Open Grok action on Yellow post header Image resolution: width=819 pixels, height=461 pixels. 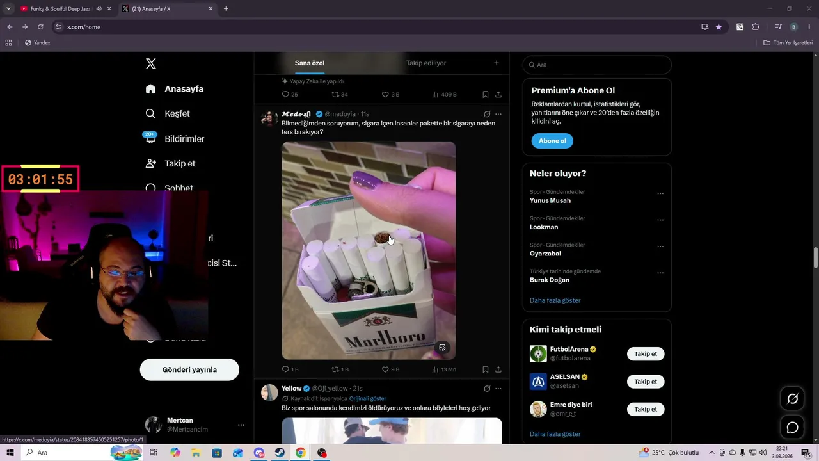(x=487, y=389)
